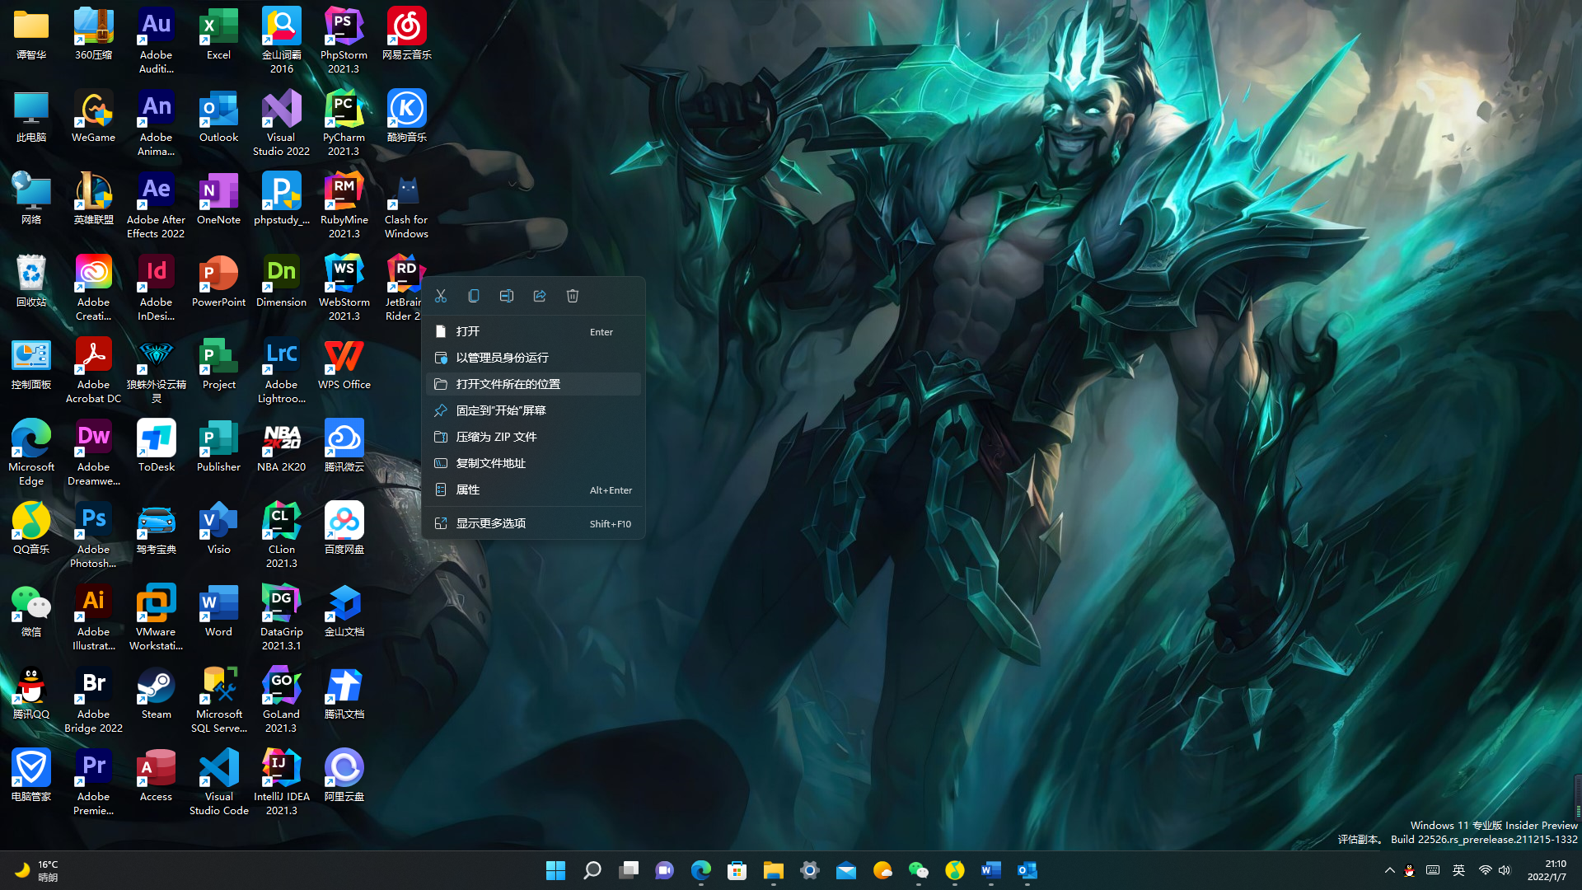Click the Copy icon in context menu
The height and width of the screenshot is (890, 1582).
point(474,296)
